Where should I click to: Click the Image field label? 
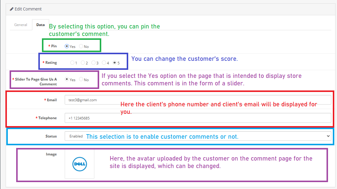pyautogui.click(x=51, y=154)
